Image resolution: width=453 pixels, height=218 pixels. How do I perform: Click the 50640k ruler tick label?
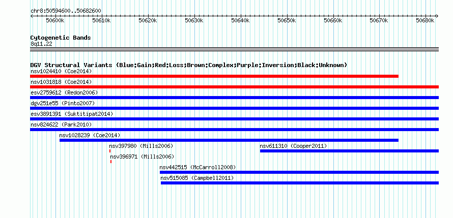click(240, 20)
